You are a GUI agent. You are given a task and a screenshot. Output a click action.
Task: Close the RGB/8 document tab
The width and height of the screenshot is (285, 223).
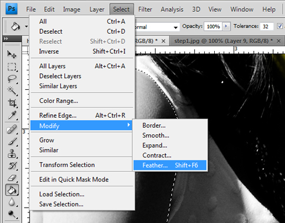point(163,41)
